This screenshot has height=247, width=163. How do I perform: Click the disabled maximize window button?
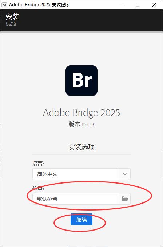point(138,5)
